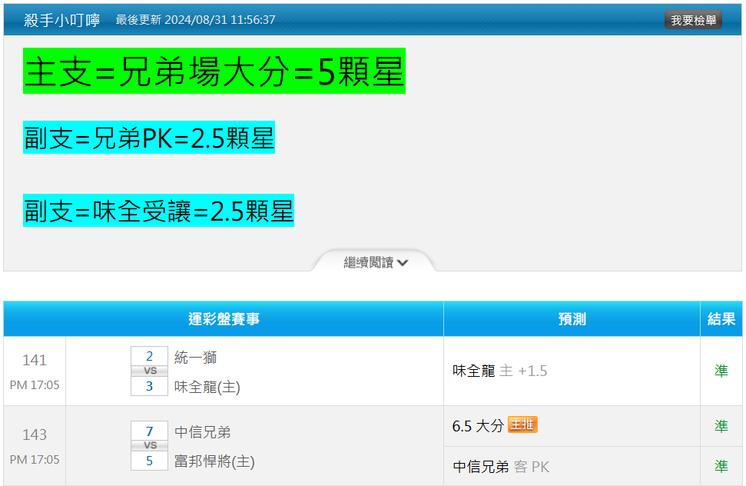Click 統一獅 score box showing 2
Viewport: 746px width, 486px height.
tap(149, 356)
